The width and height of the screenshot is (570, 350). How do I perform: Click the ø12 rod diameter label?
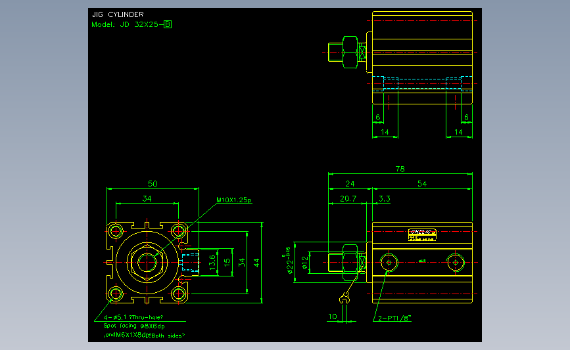pos(305,263)
